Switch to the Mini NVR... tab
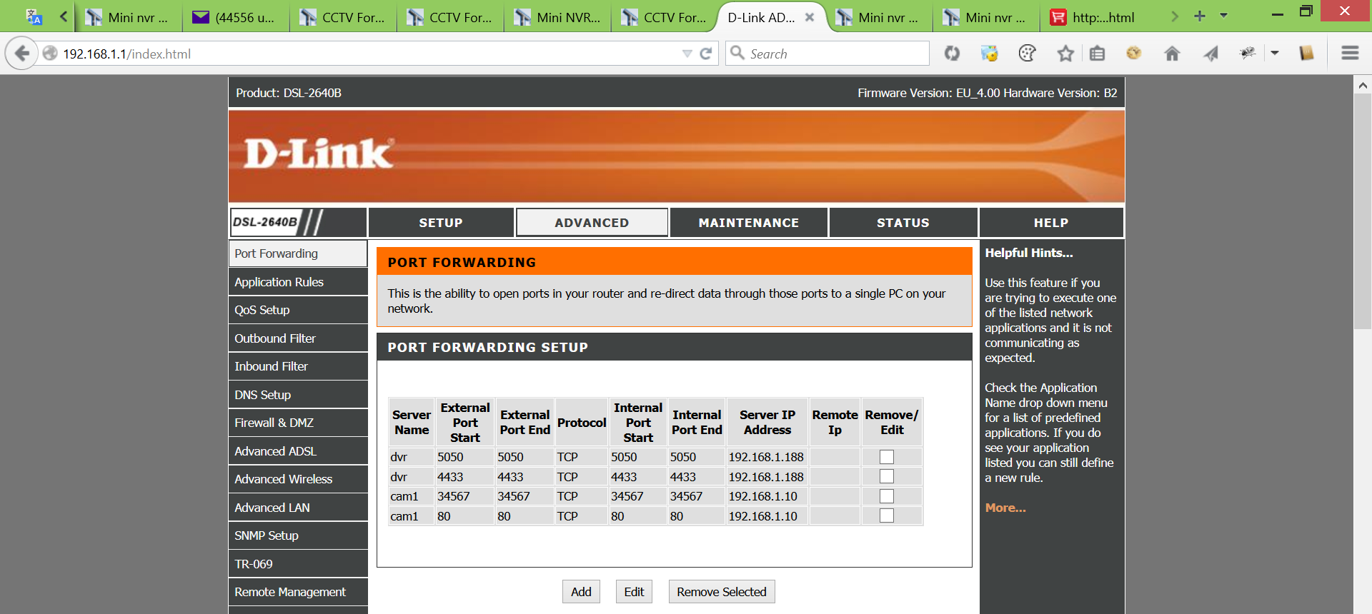The width and height of the screenshot is (1372, 614). point(557,18)
